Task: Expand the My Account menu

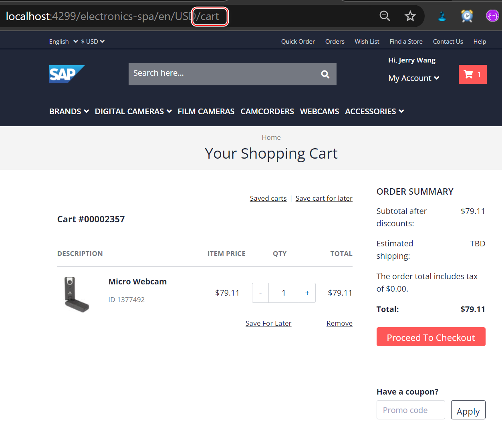Action: point(414,78)
